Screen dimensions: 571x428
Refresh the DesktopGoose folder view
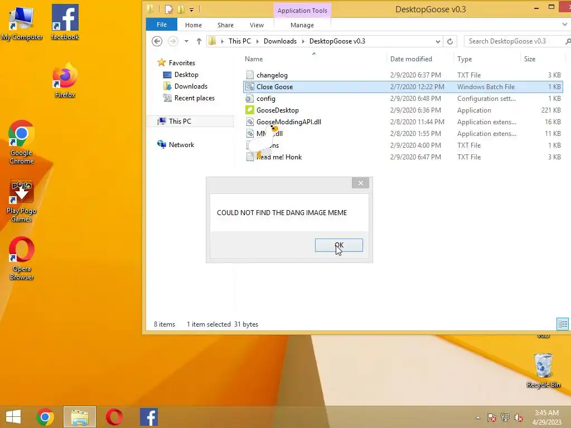pos(450,41)
